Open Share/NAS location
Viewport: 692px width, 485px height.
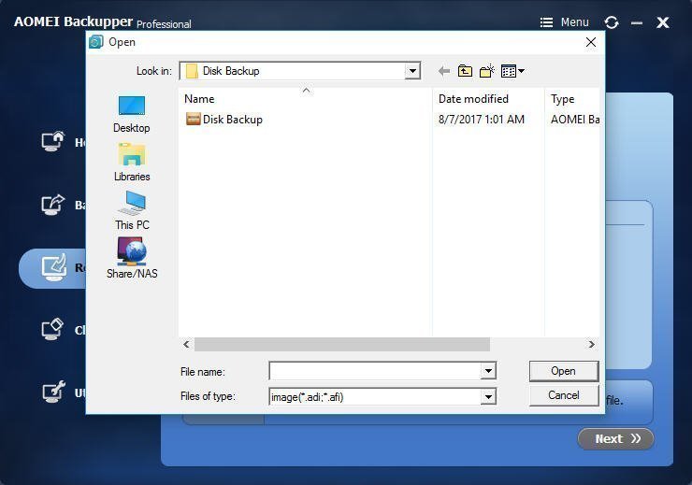132,258
